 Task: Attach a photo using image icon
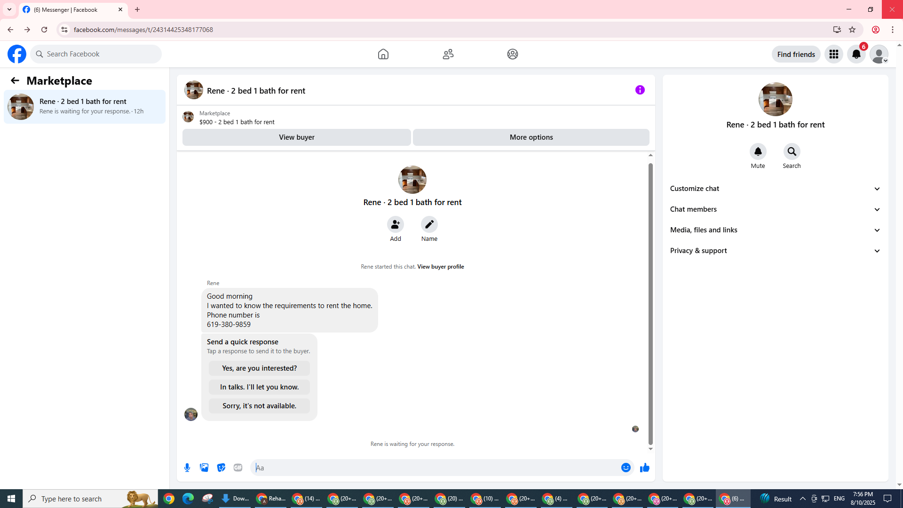click(204, 468)
